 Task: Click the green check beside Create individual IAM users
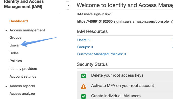tap(83, 96)
